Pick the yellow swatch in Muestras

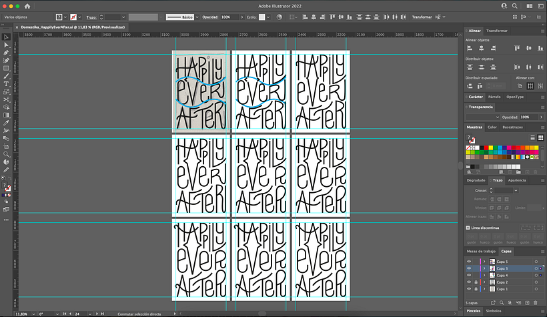pyautogui.click(x=490, y=148)
